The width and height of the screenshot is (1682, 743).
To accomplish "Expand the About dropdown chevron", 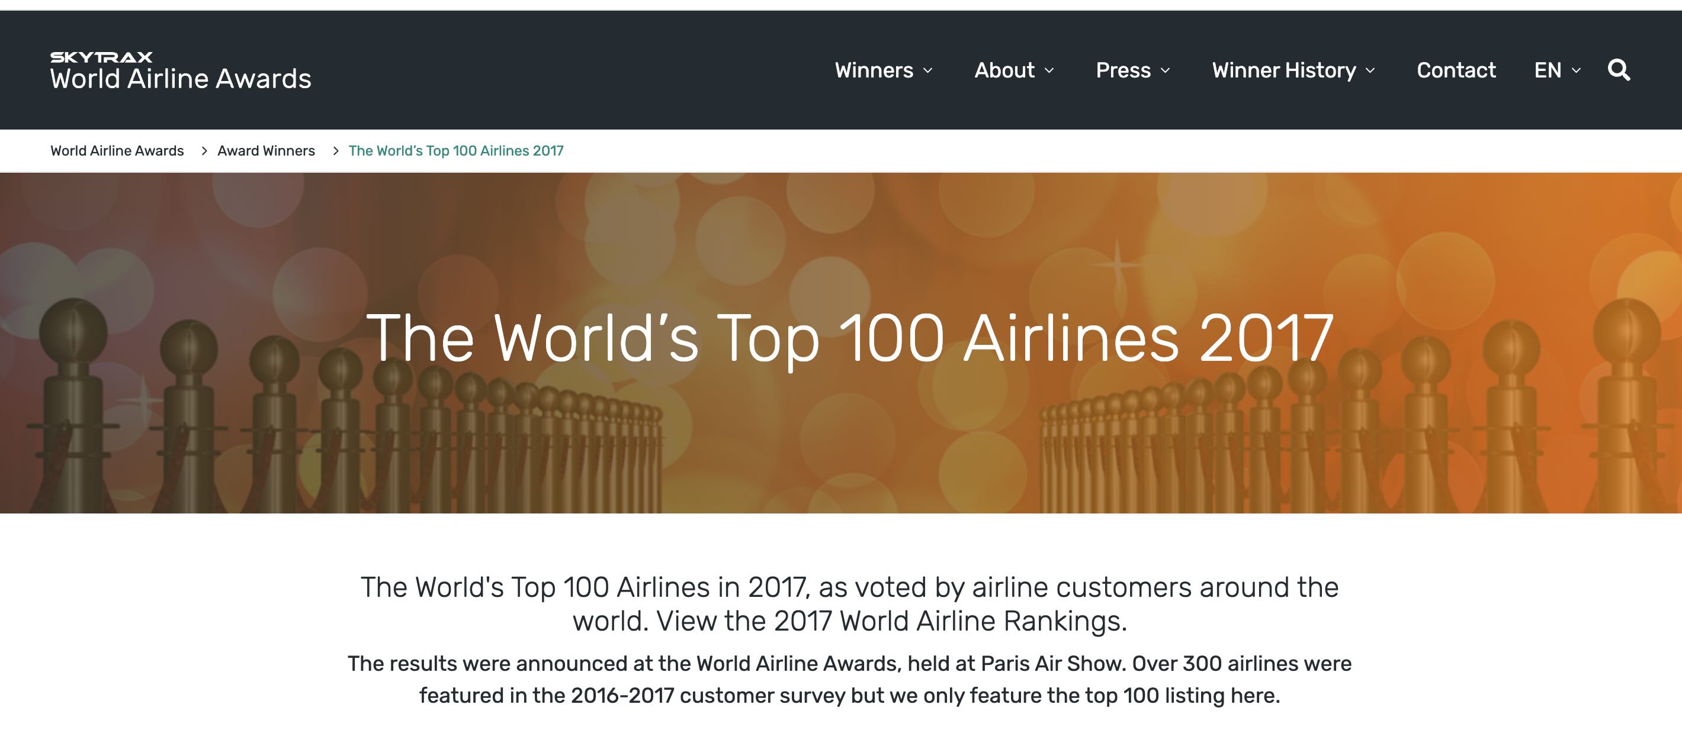I will pyautogui.click(x=1049, y=70).
